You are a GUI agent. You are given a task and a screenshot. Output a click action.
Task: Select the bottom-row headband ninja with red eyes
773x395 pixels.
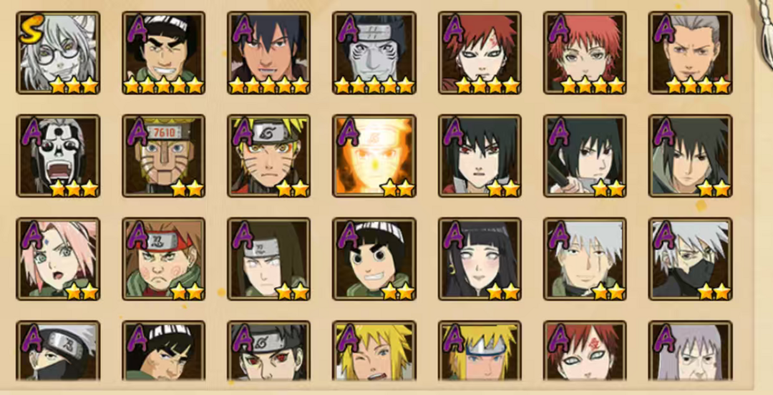(269, 351)
